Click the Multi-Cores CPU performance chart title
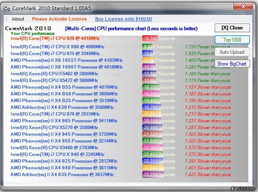The height and width of the screenshot is (192, 258). pyautogui.click(x=131, y=29)
